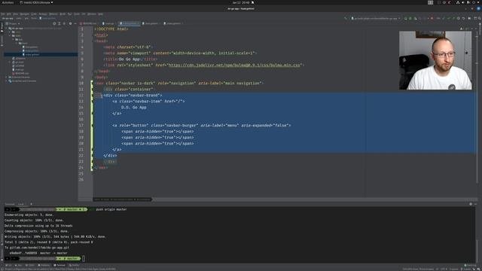
Task: Click the Search Everywhere magnifier icon
Action: point(480,18)
